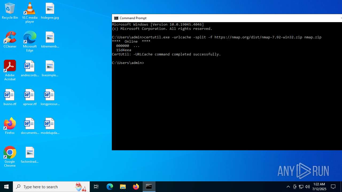Click the cupcake search highlight icon

pyautogui.click(x=81, y=187)
